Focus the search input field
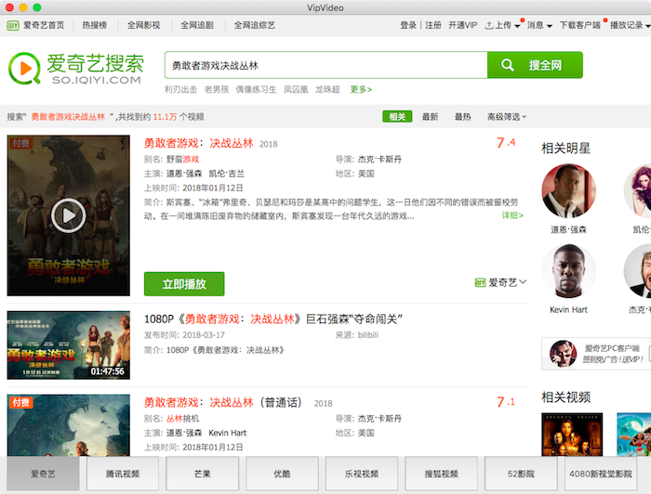This screenshot has height=494, width=651. (325, 65)
